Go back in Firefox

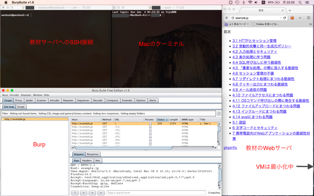pyautogui.click(x=226, y=18)
